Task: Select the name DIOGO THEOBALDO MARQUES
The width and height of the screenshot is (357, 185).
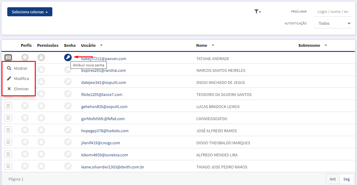Action: pos(223,143)
